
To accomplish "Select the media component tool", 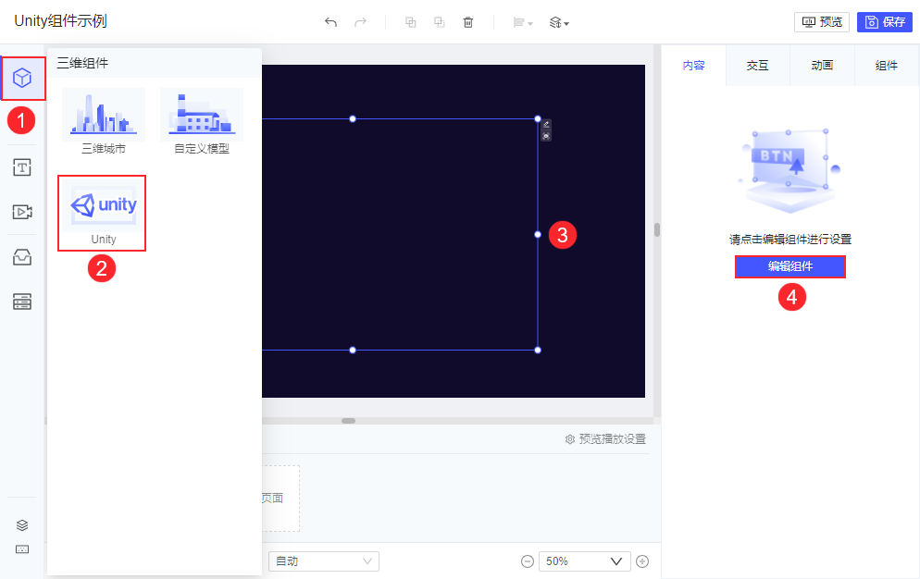I will coord(21,212).
